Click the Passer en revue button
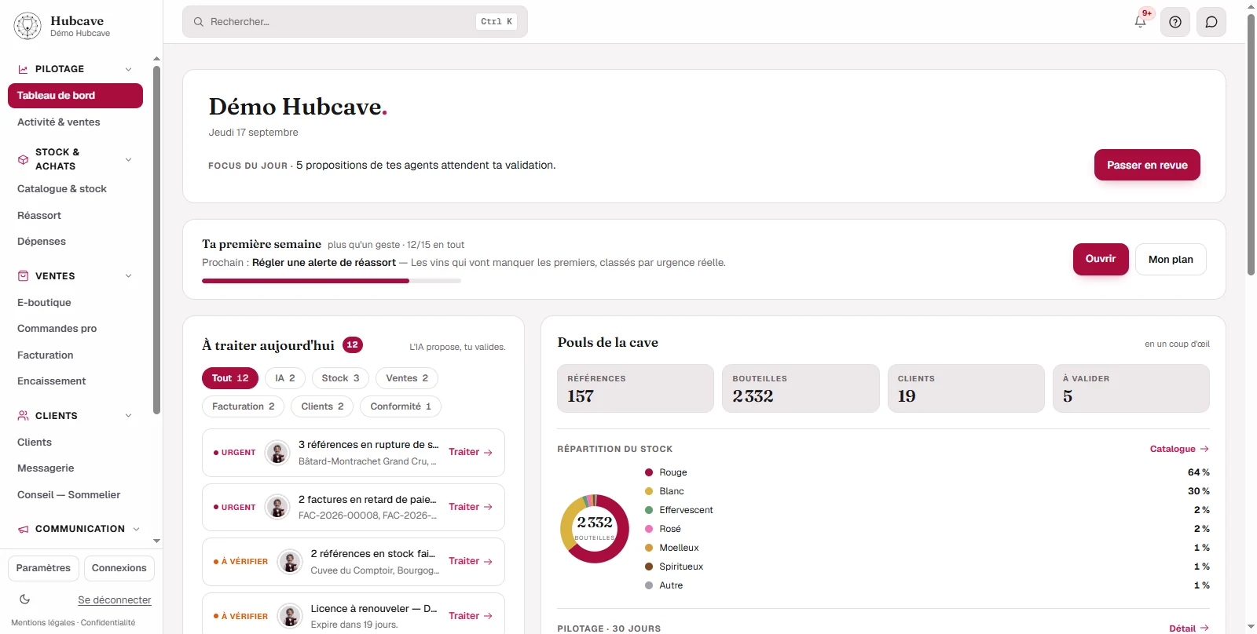 pyautogui.click(x=1147, y=165)
